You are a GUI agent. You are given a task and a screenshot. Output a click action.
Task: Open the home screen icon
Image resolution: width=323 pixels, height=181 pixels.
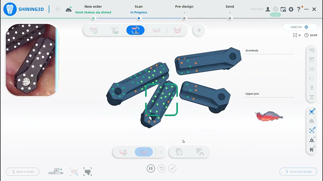[58, 10]
